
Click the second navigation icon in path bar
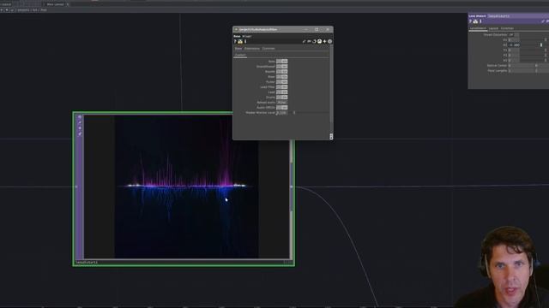[x=7, y=10]
